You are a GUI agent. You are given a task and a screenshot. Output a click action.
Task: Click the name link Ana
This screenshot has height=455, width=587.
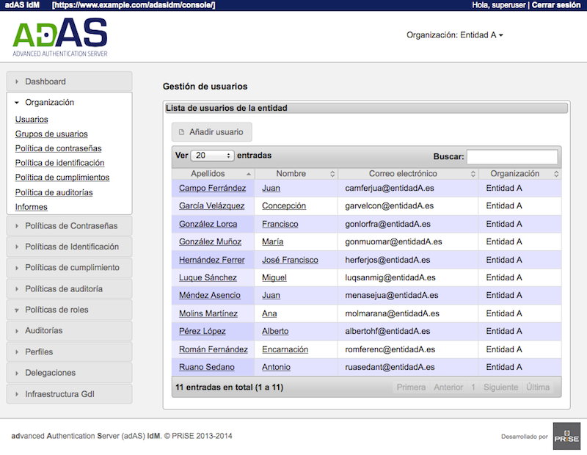pos(269,313)
